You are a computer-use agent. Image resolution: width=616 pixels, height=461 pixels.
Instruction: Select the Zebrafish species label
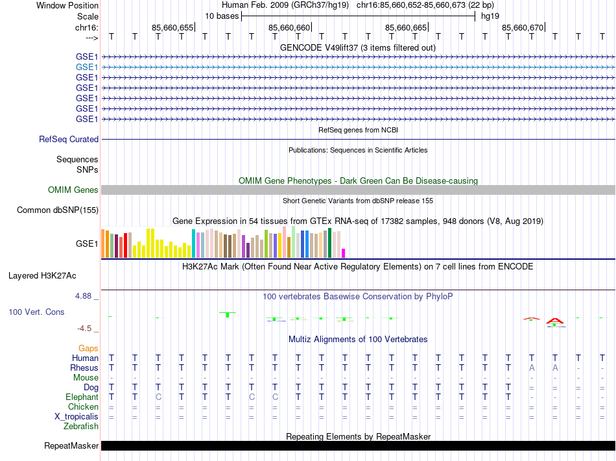tap(81, 426)
